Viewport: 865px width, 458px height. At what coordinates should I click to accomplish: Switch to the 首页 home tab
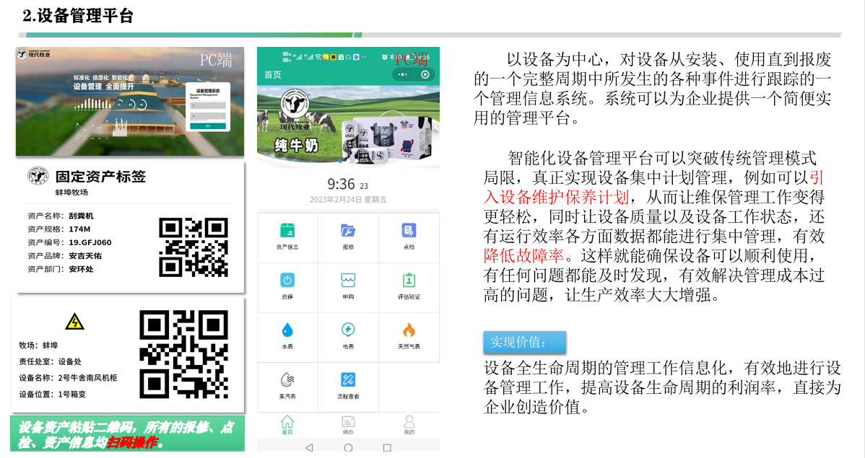pos(287,425)
